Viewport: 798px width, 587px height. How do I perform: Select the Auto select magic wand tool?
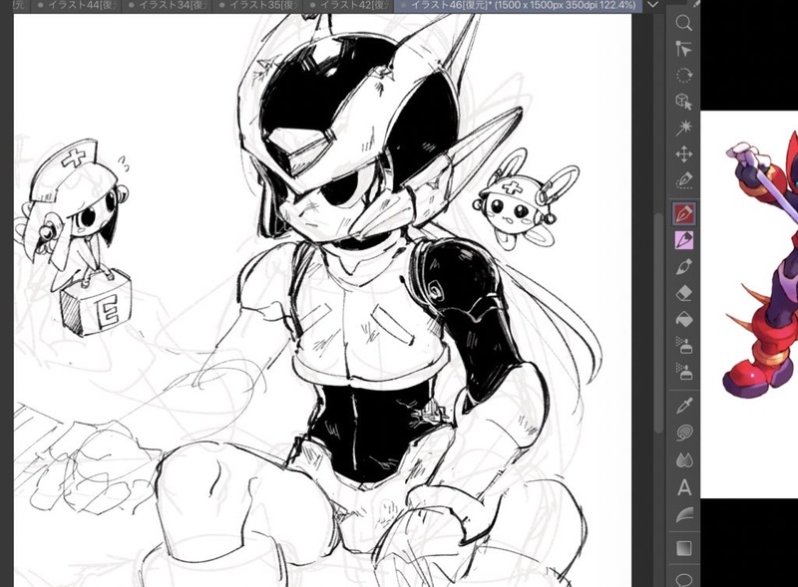684,128
